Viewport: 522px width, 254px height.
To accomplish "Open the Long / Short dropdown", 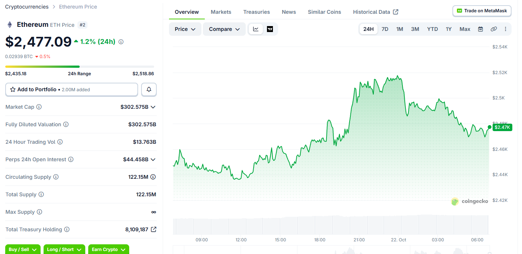I will [64, 249].
